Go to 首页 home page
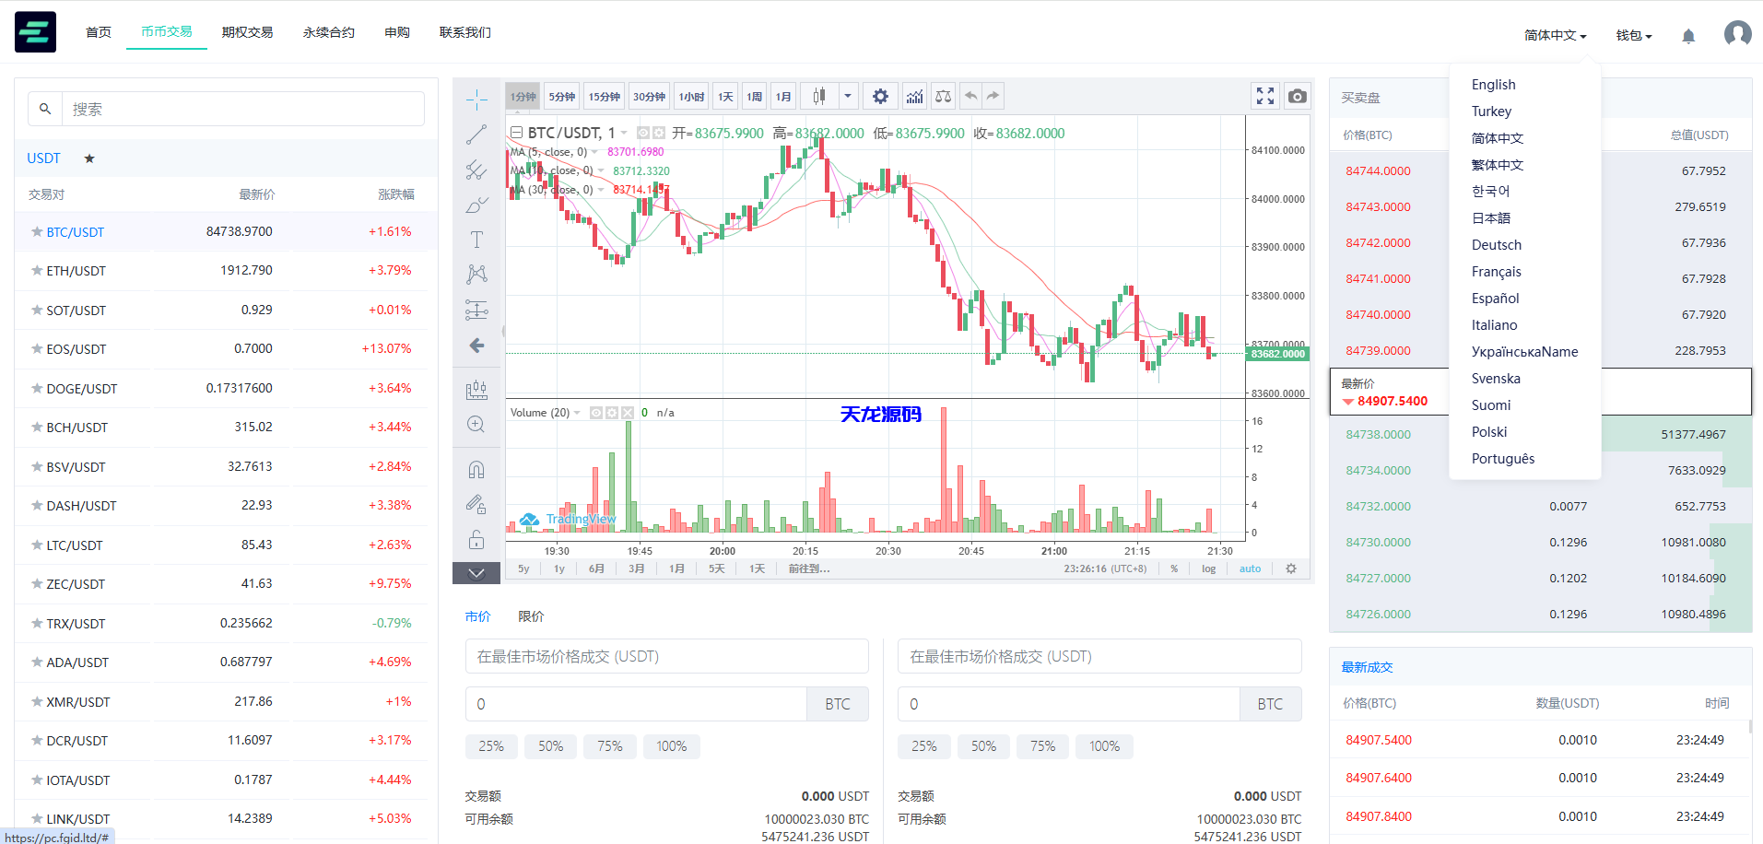Screen dimensions: 1763x844 pyautogui.click(x=99, y=32)
